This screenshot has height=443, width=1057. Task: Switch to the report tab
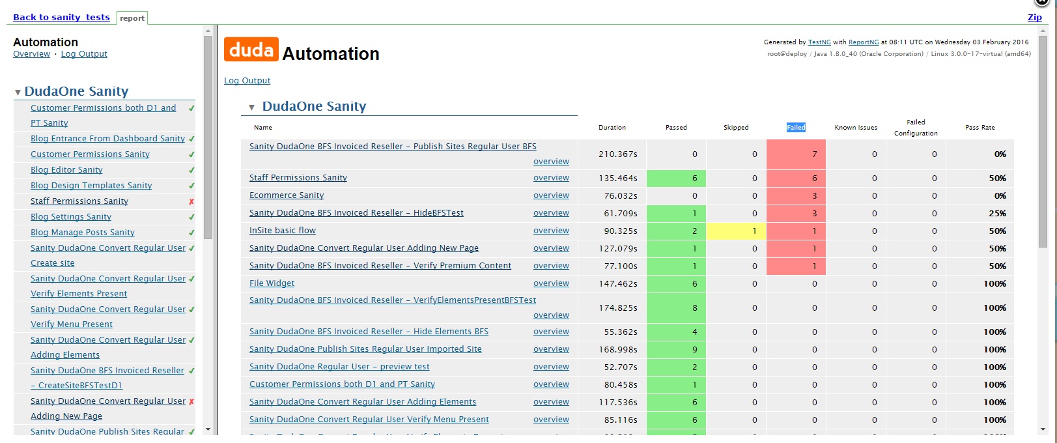132,18
